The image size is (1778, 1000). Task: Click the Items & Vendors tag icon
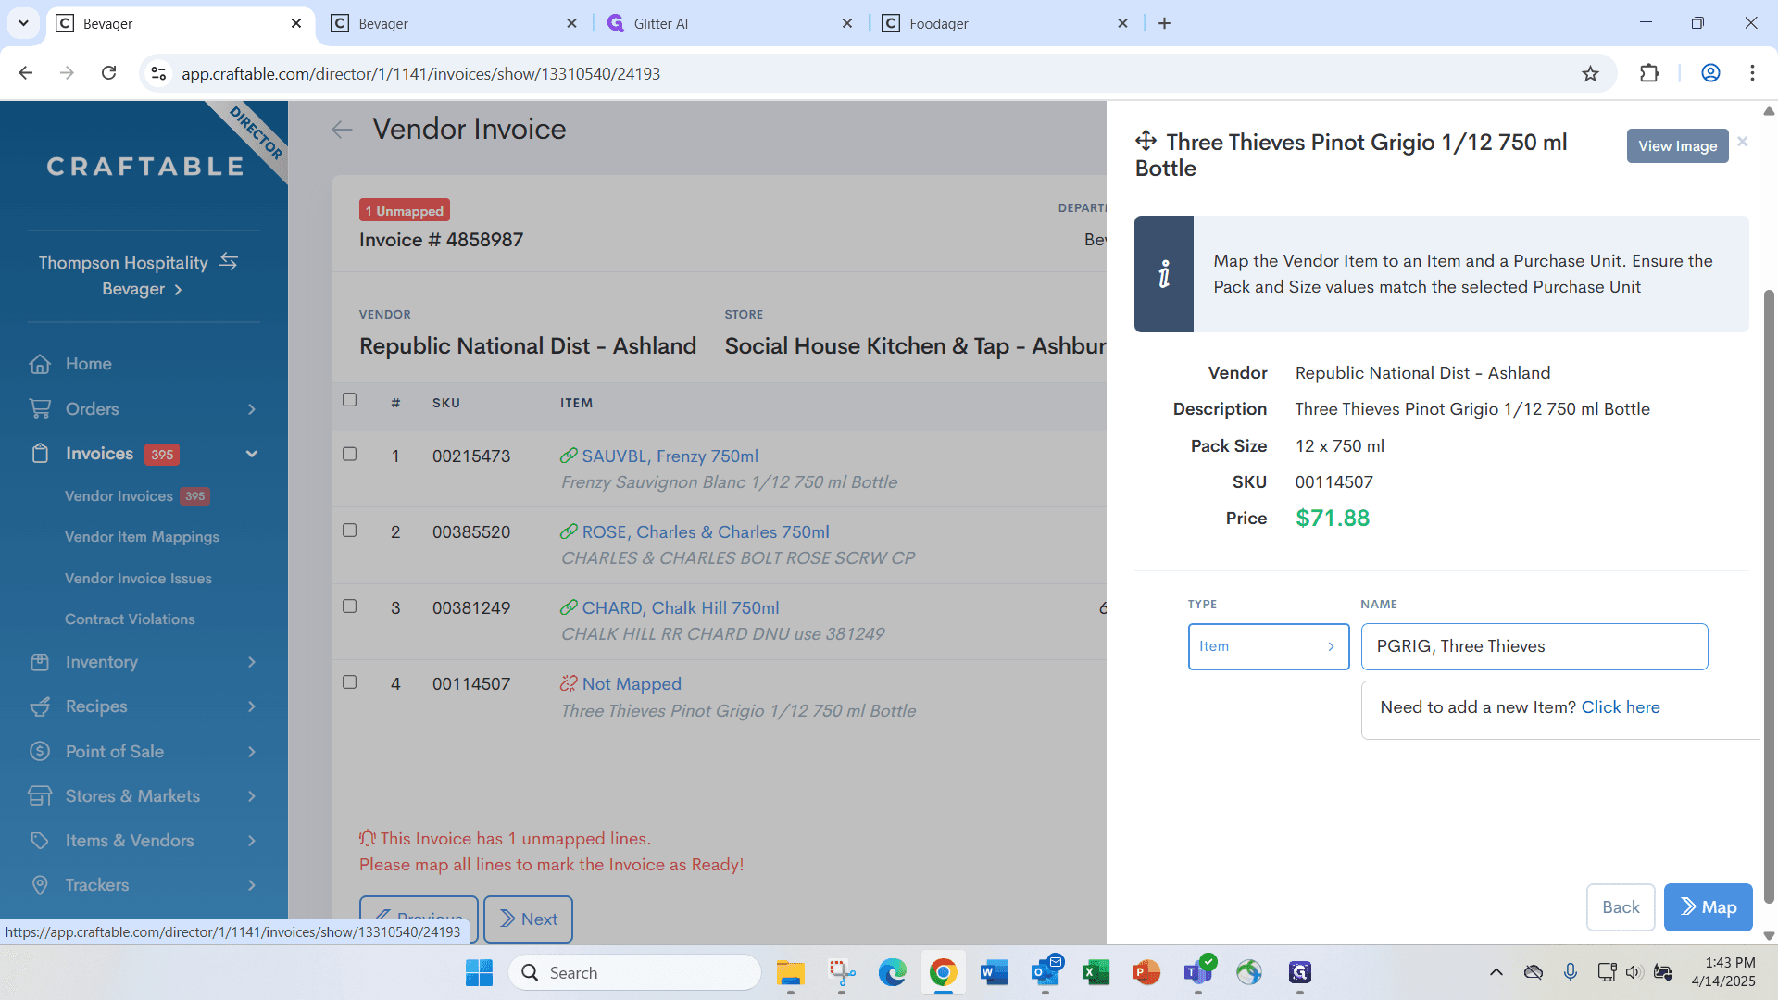[40, 840]
